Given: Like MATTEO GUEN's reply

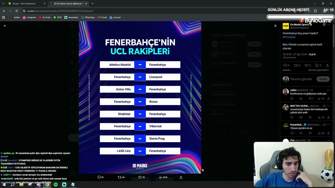Looking at the screenshot, I should pyautogui.click(x=310, y=118).
